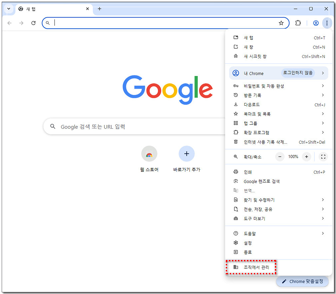Reload the page with the refresh icon
This screenshot has height=294, width=336.
pos(33,23)
